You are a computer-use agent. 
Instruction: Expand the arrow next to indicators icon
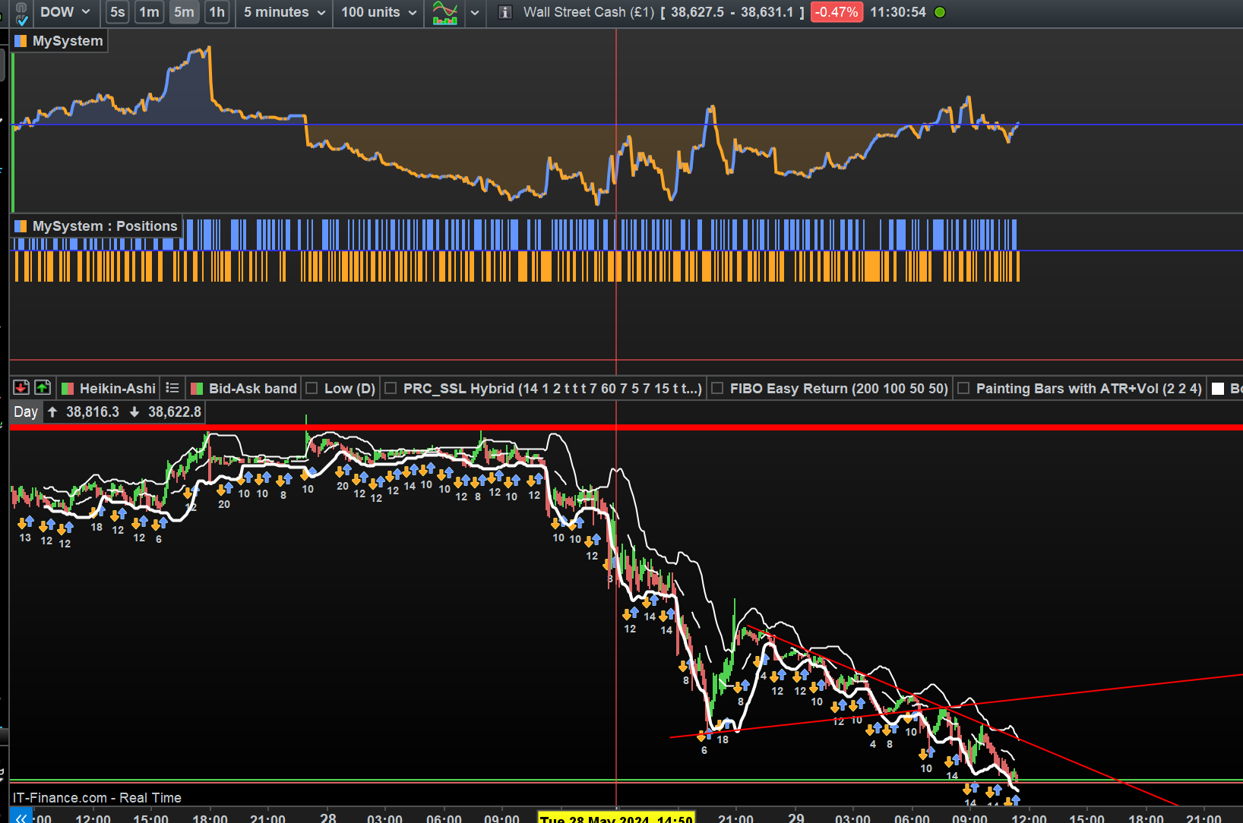[x=475, y=12]
